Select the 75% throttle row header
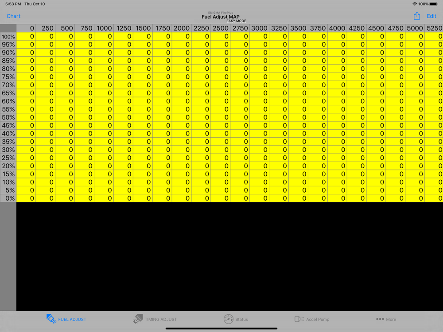Screen dimensions: 443x332 tap(8, 77)
